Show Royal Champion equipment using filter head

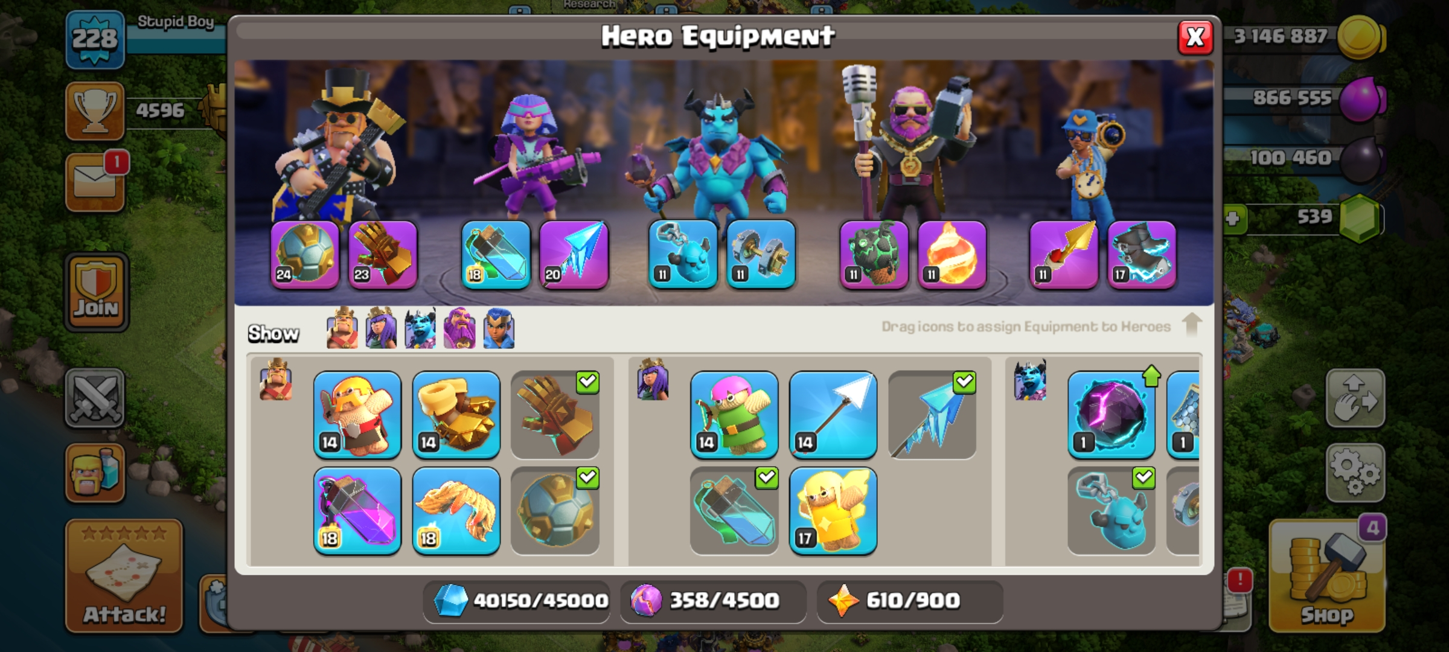point(499,328)
